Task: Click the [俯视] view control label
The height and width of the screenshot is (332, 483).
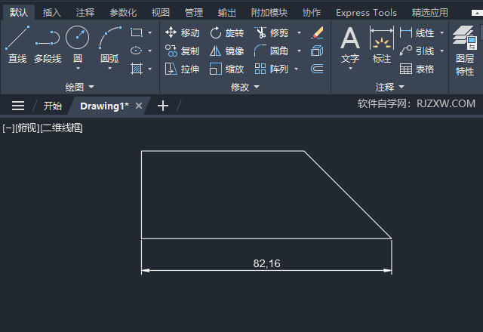Action: [27, 128]
